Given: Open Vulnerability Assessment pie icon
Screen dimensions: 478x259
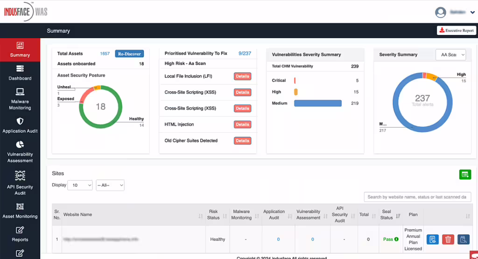Looking at the screenshot, I should pos(20,145).
